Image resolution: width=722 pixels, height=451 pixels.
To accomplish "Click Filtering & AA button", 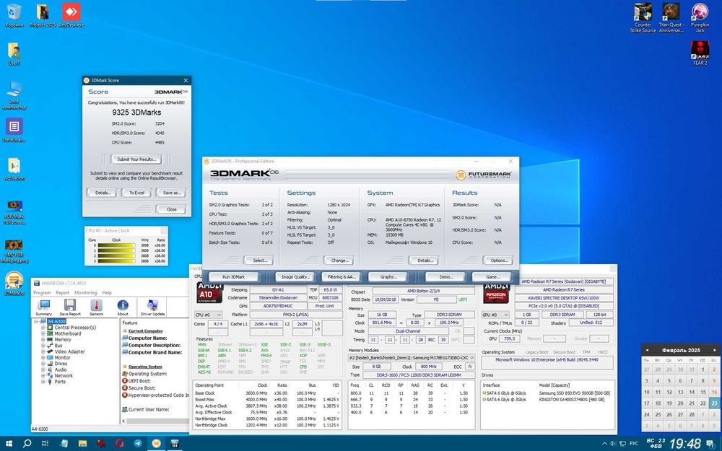I will tap(342, 277).
